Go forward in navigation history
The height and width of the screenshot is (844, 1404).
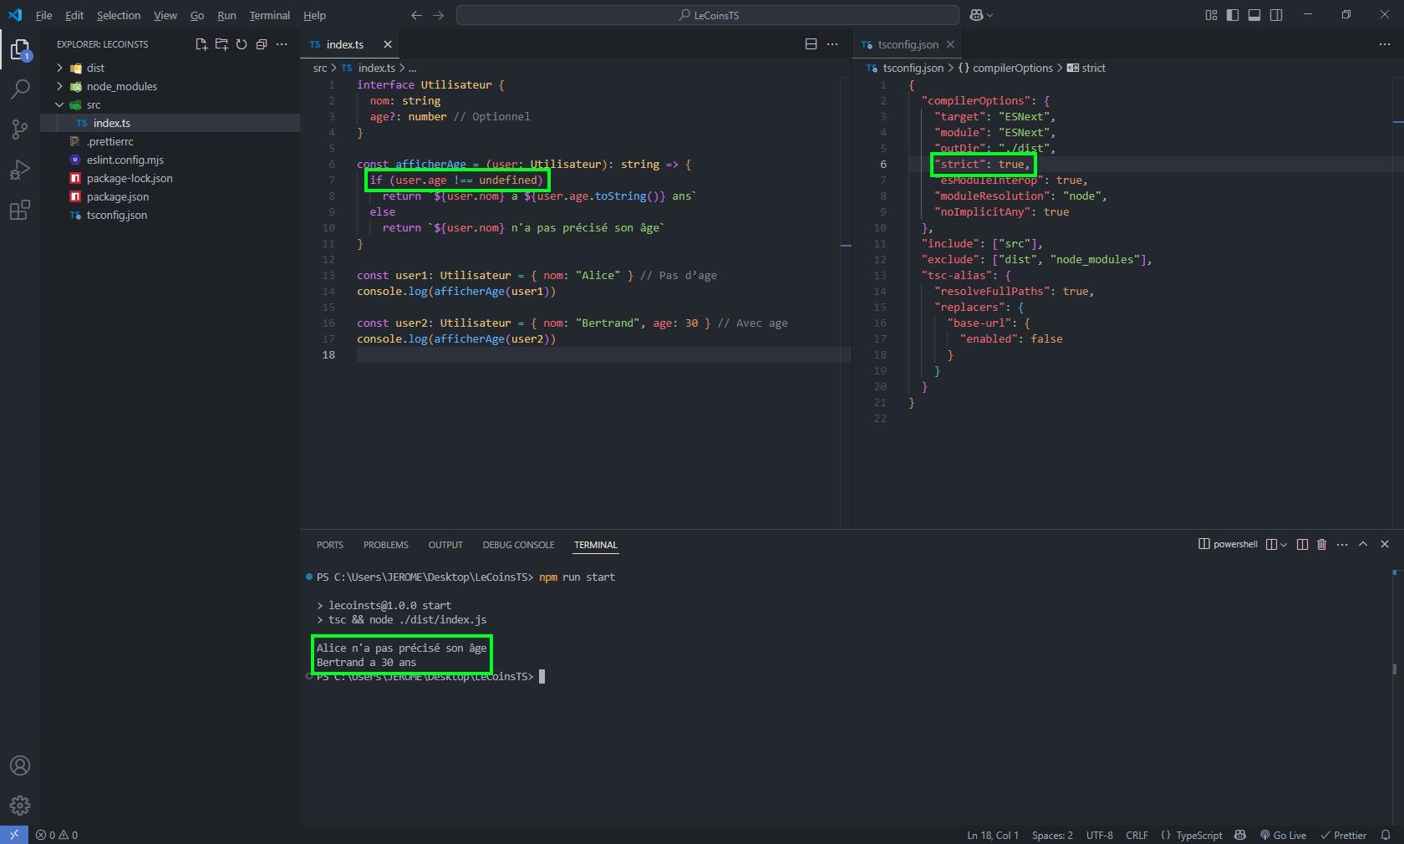(438, 15)
